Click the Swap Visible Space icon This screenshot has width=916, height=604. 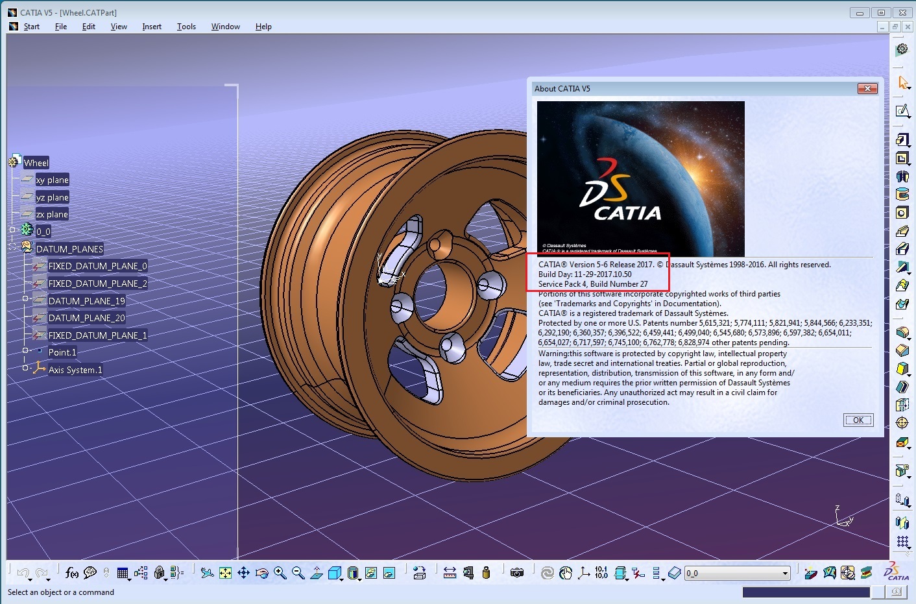click(389, 573)
